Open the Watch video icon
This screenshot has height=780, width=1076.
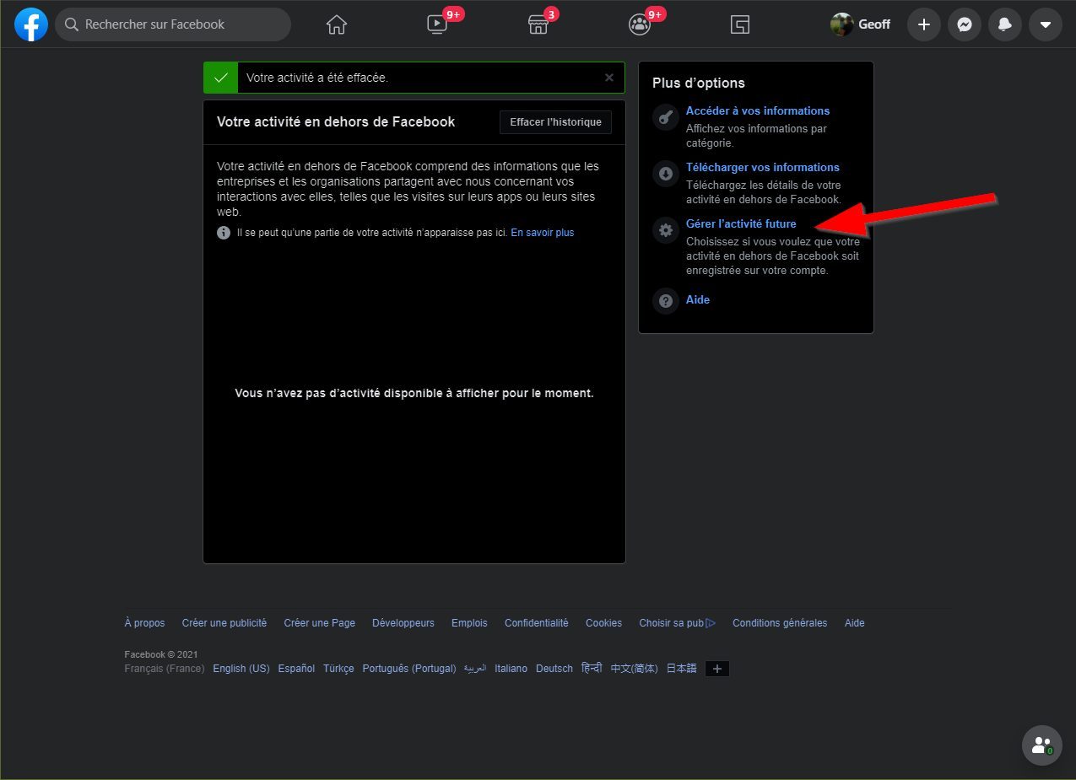437,24
